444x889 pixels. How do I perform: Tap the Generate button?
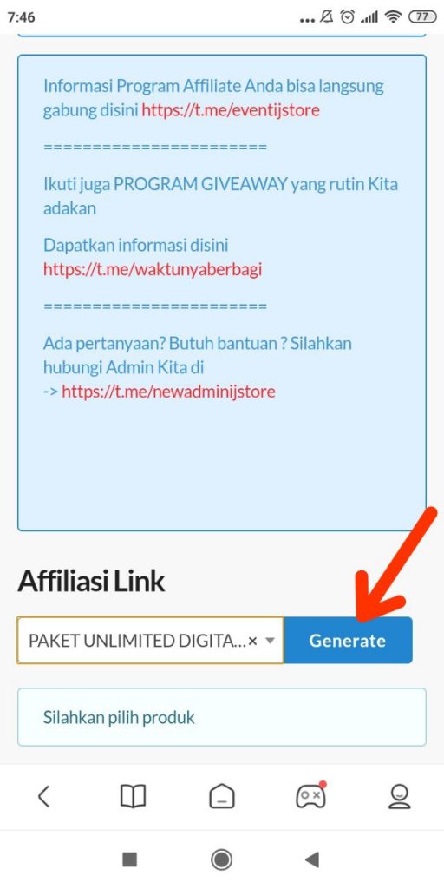(x=348, y=640)
